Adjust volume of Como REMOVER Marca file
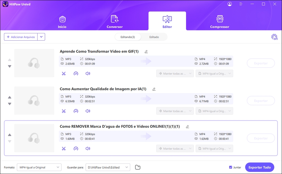Screen dimensions: 282x174 click(88, 149)
